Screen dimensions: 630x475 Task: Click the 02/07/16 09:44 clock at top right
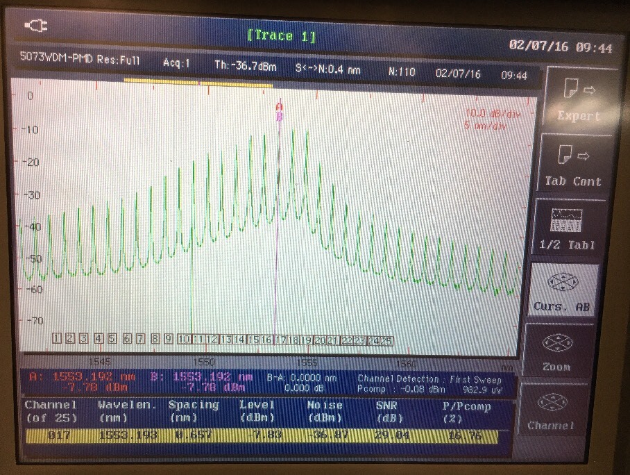561,47
